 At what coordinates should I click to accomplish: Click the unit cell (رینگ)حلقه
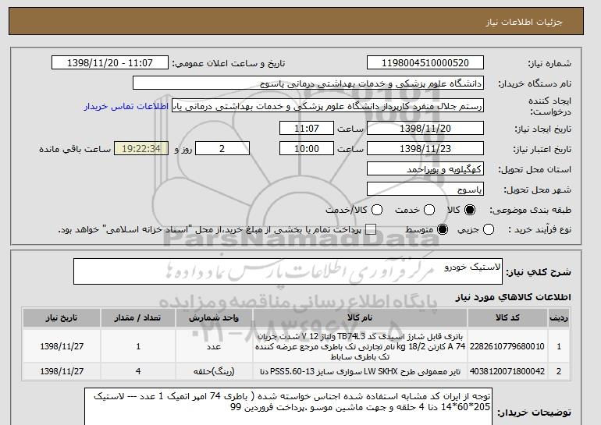pyautogui.click(x=214, y=371)
